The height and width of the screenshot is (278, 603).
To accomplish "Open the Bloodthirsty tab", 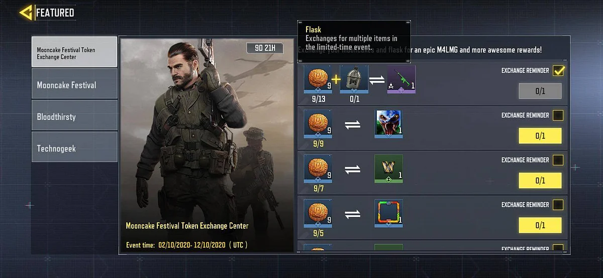I will (74, 116).
